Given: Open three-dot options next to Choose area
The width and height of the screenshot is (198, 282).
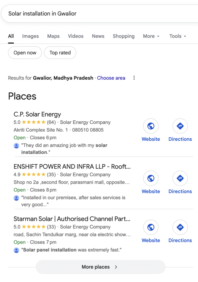Looking at the screenshot, I should point(134,78).
